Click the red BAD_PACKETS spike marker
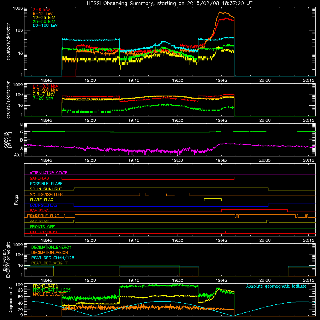Screen dimensions: 320x320 pyautogui.click(x=225, y=232)
